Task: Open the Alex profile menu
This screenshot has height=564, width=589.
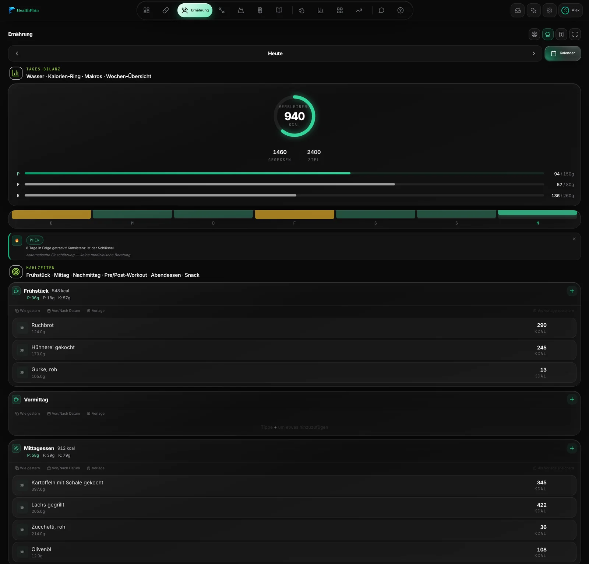Action: click(x=570, y=10)
